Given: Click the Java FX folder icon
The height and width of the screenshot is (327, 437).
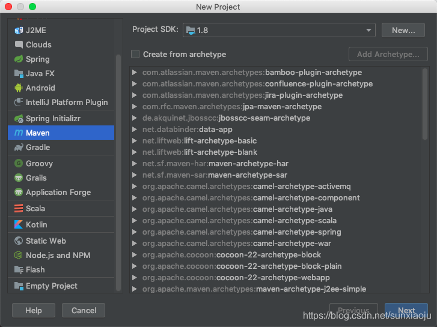Looking at the screenshot, I should (19, 73).
